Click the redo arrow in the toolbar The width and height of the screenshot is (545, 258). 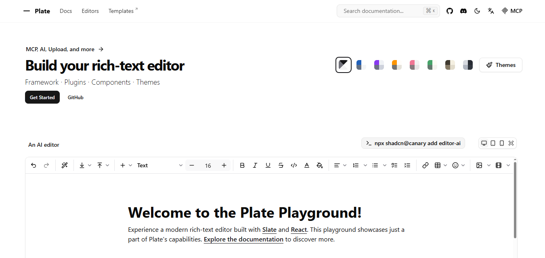(46, 165)
